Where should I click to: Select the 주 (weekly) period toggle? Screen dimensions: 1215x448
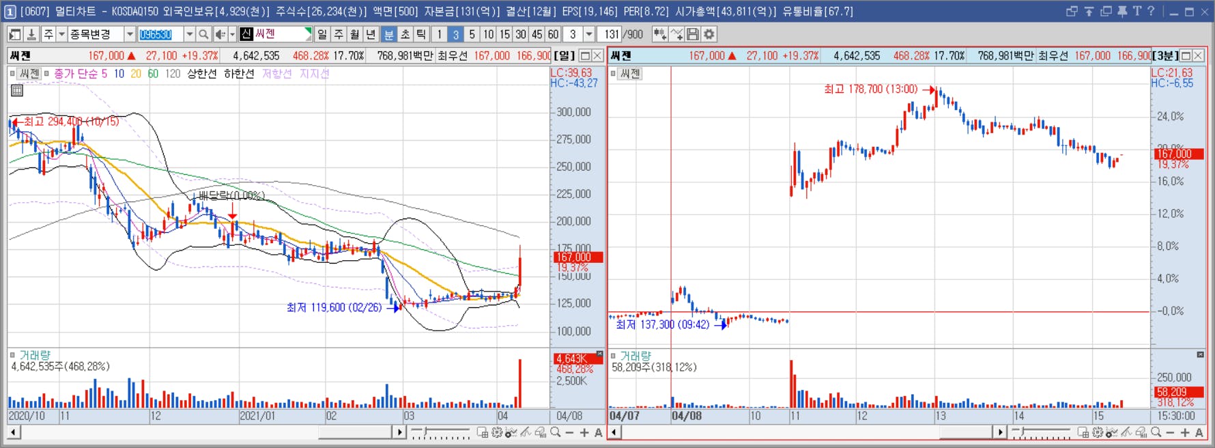pos(339,34)
